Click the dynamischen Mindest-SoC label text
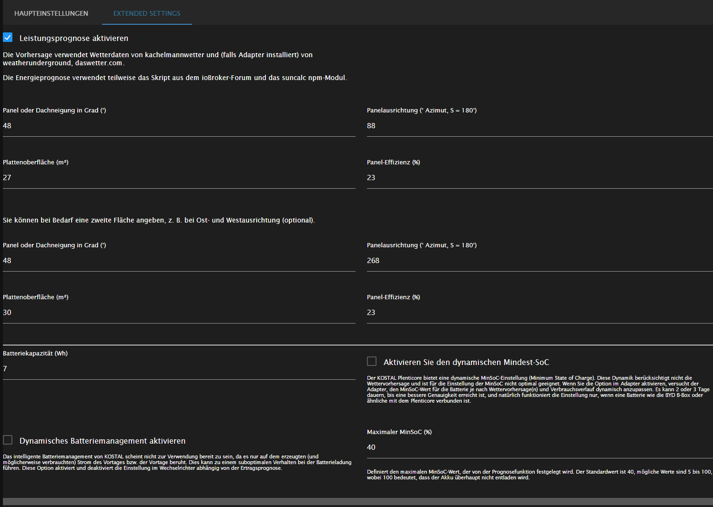 pyautogui.click(x=466, y=363)
